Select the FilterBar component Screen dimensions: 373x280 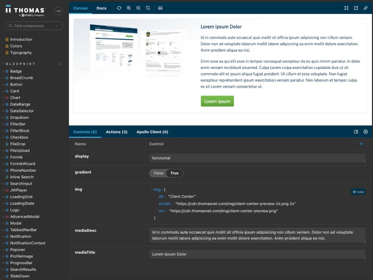(18, 124)
